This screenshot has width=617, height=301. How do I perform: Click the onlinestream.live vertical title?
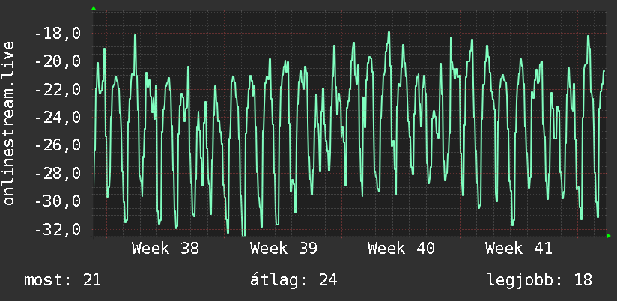[x=9, y=123]
